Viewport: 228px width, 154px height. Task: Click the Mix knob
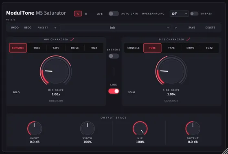[x=140, y=128]
